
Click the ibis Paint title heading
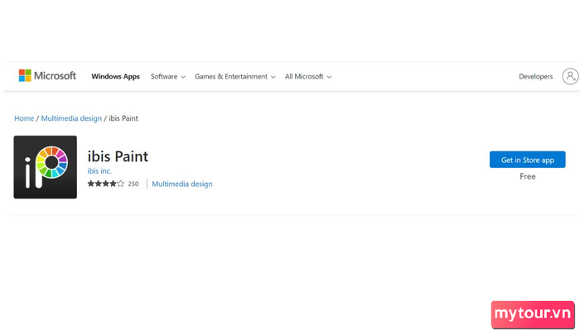(118, 156)
